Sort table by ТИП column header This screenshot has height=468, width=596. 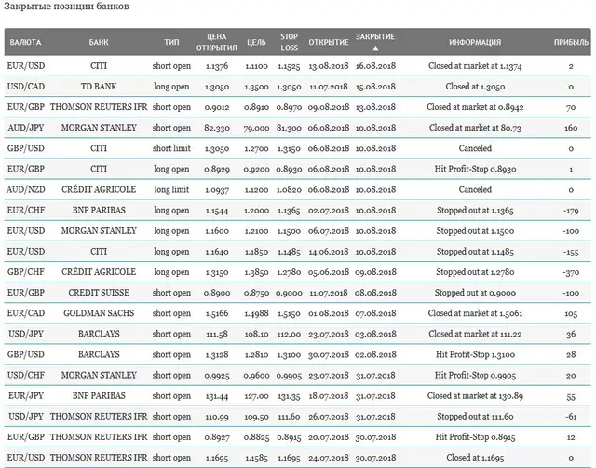[171, 42]
